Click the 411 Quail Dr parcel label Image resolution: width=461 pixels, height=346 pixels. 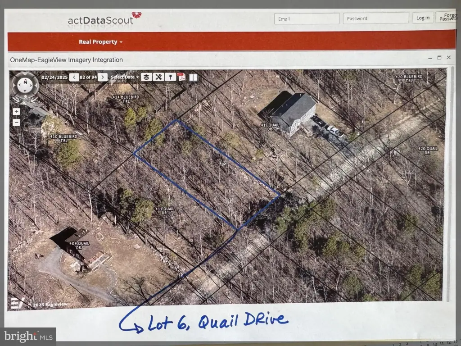[164, 210]
